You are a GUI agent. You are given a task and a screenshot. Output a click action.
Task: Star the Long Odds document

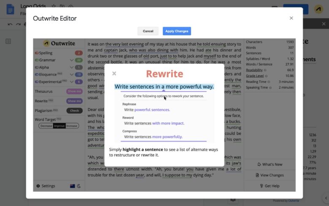(x=54, y=6)
